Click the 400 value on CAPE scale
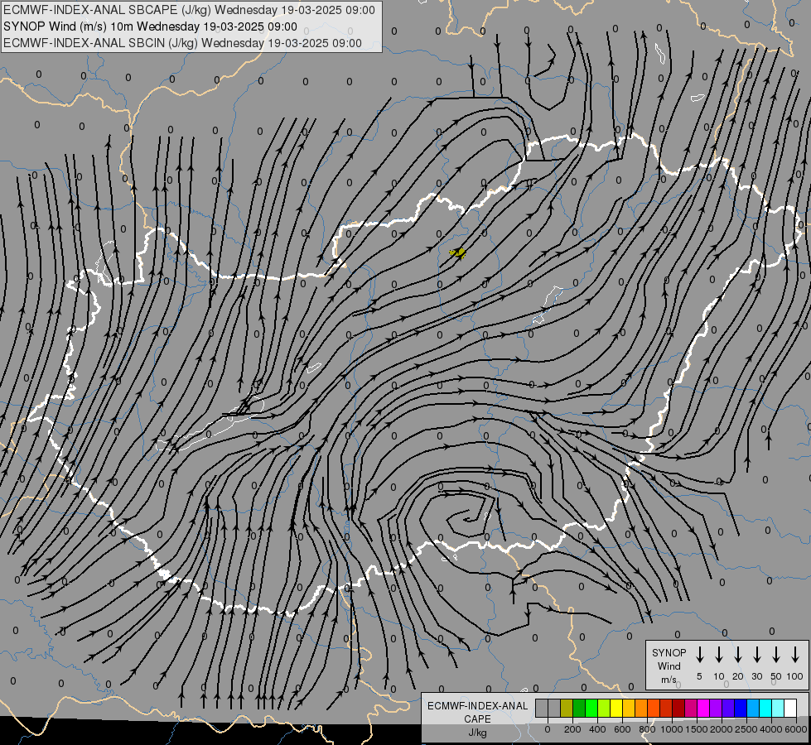The image size is (811, 745). pos(597,729)
